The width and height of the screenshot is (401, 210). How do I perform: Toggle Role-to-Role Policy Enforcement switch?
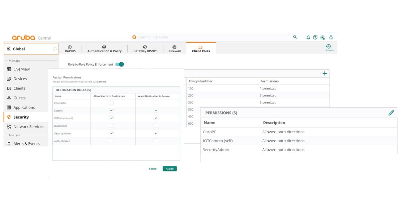click(120, 64)
